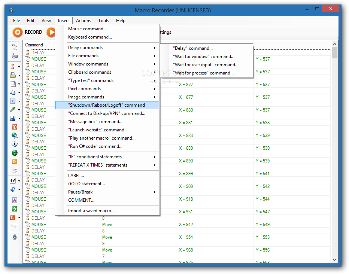The height and width of the screenshot is (274, 349).
Task: Click the clipboard commands sidebar icon
Action: (x=13, y=92)
